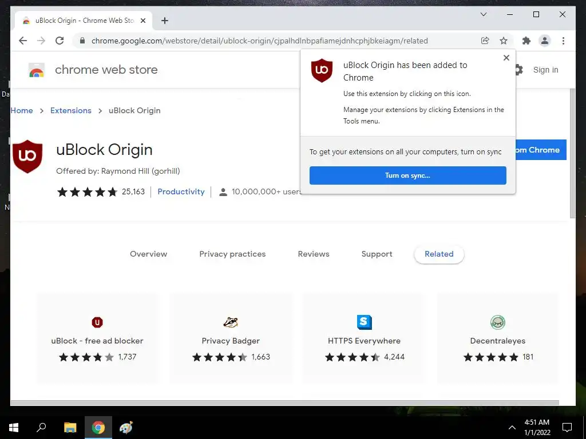
Task: Share this page via the share icon
Action: pos(485,41)
